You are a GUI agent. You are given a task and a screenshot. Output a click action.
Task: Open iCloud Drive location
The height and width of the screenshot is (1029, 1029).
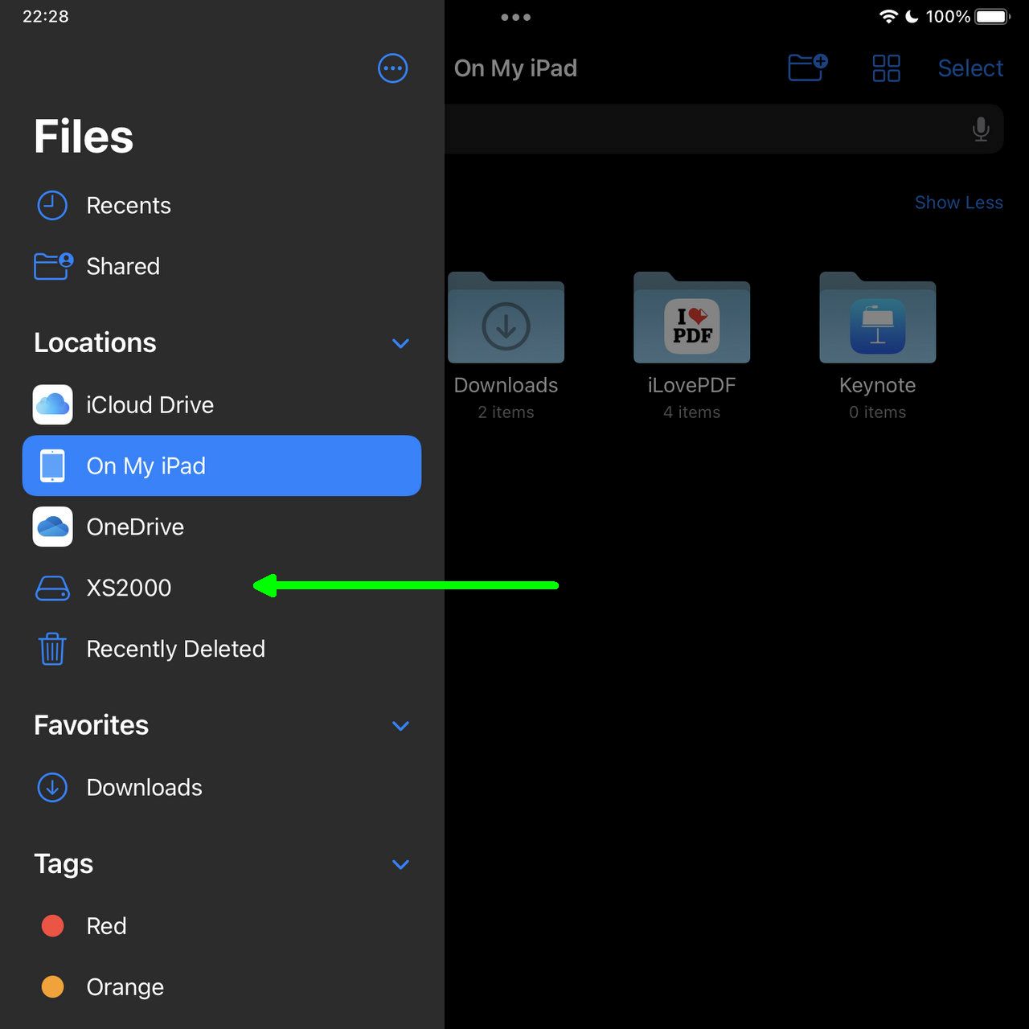[222, 404]
